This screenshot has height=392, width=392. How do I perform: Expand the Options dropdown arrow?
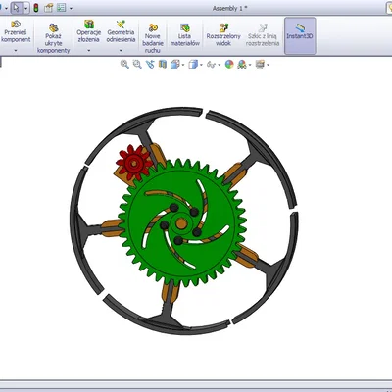(x=71, y=9)
